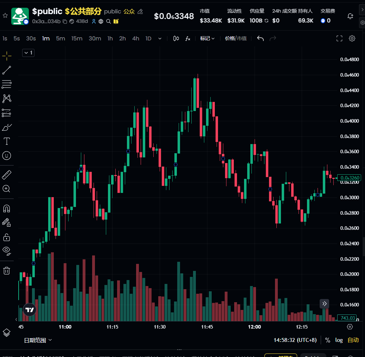Open the token website globe icon
The width and height of the screenshot is (365, 357).
(x=101, y=22)
